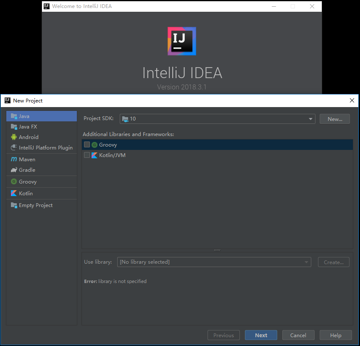The height and width of the screenshot is (346, 360).
Task: Choose the Empty Project folder icon
Action: pyautogui.click(x=14, y=205)
